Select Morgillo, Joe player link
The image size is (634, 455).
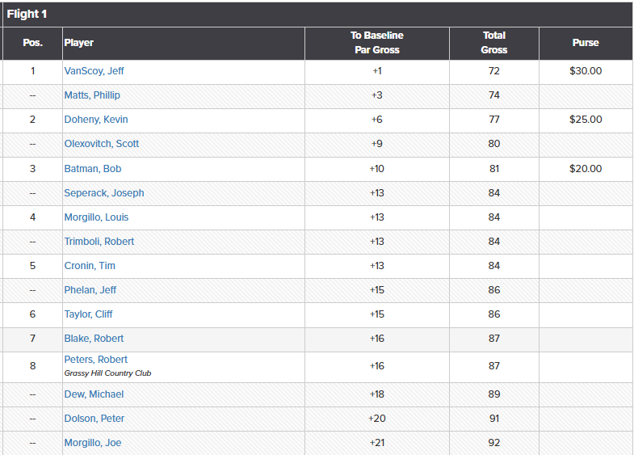93,443
